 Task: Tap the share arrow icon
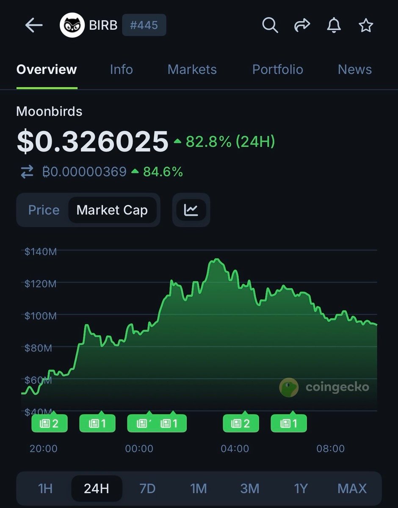(x=302, y=26)
